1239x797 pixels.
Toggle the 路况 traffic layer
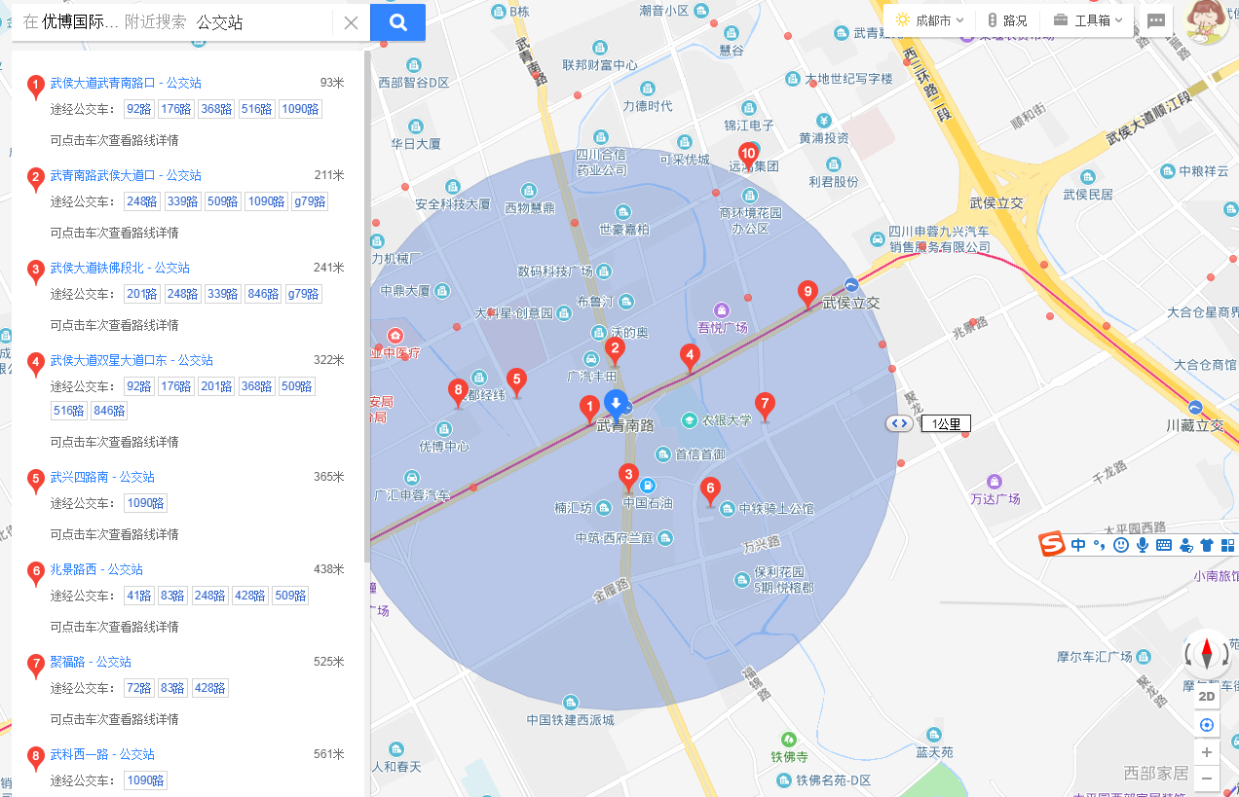pyautogui.click(x=1007, y=20)
